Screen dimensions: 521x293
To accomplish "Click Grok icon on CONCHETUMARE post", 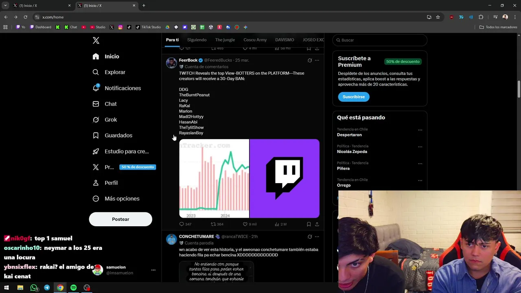I will pyautogui.click(x=310, y=236).
